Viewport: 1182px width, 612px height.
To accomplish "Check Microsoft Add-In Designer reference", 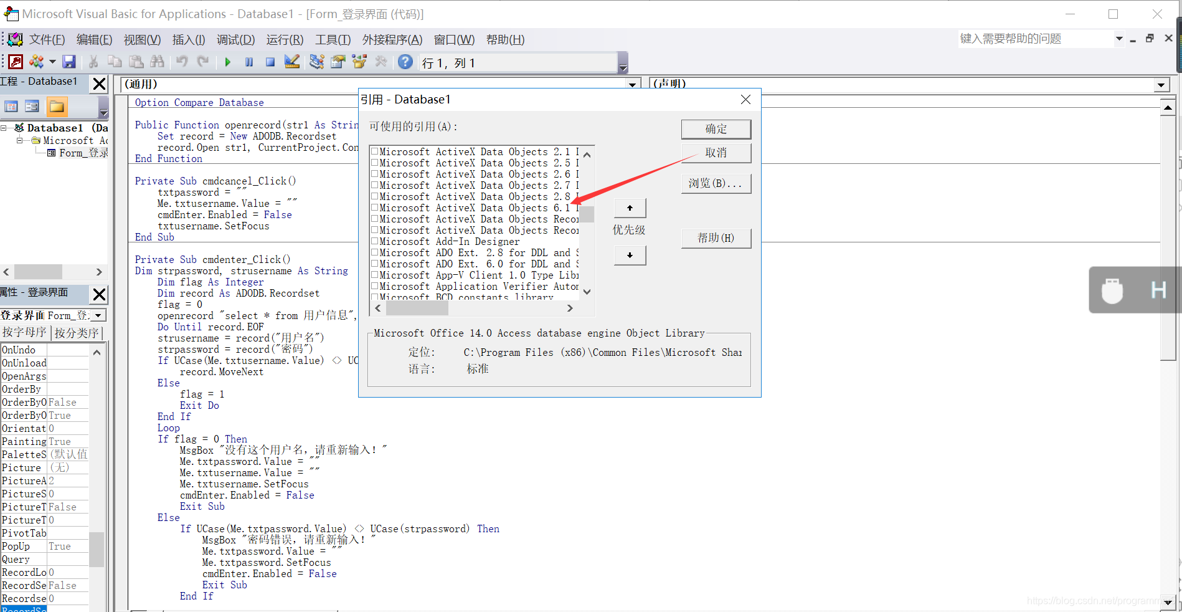I will coord(375,241).
